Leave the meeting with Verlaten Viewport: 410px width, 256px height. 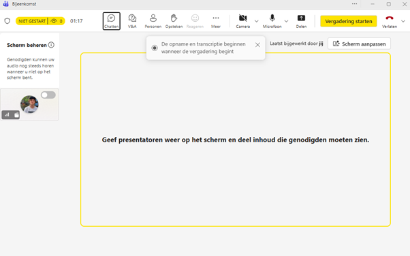(390, 21)
